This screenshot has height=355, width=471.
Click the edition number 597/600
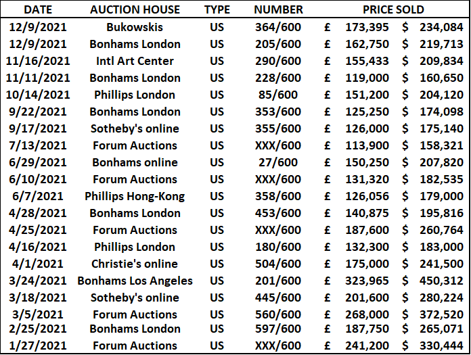coord(278,329)
